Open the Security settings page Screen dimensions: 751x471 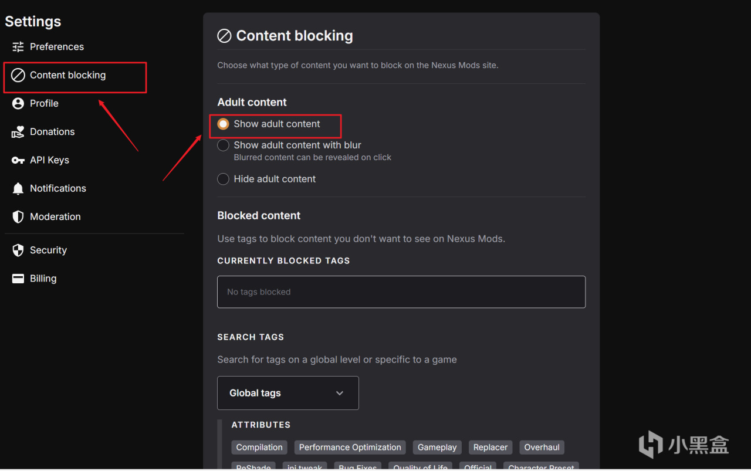point(48,250)
